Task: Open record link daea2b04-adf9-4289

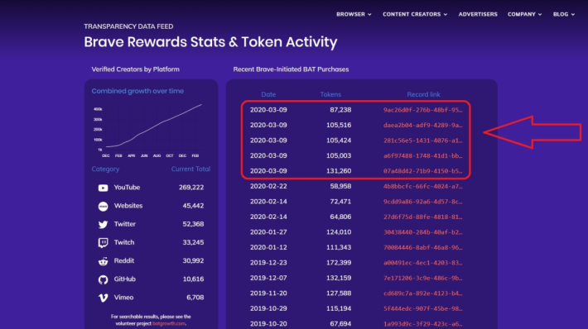Action: [x=422, y=126]
